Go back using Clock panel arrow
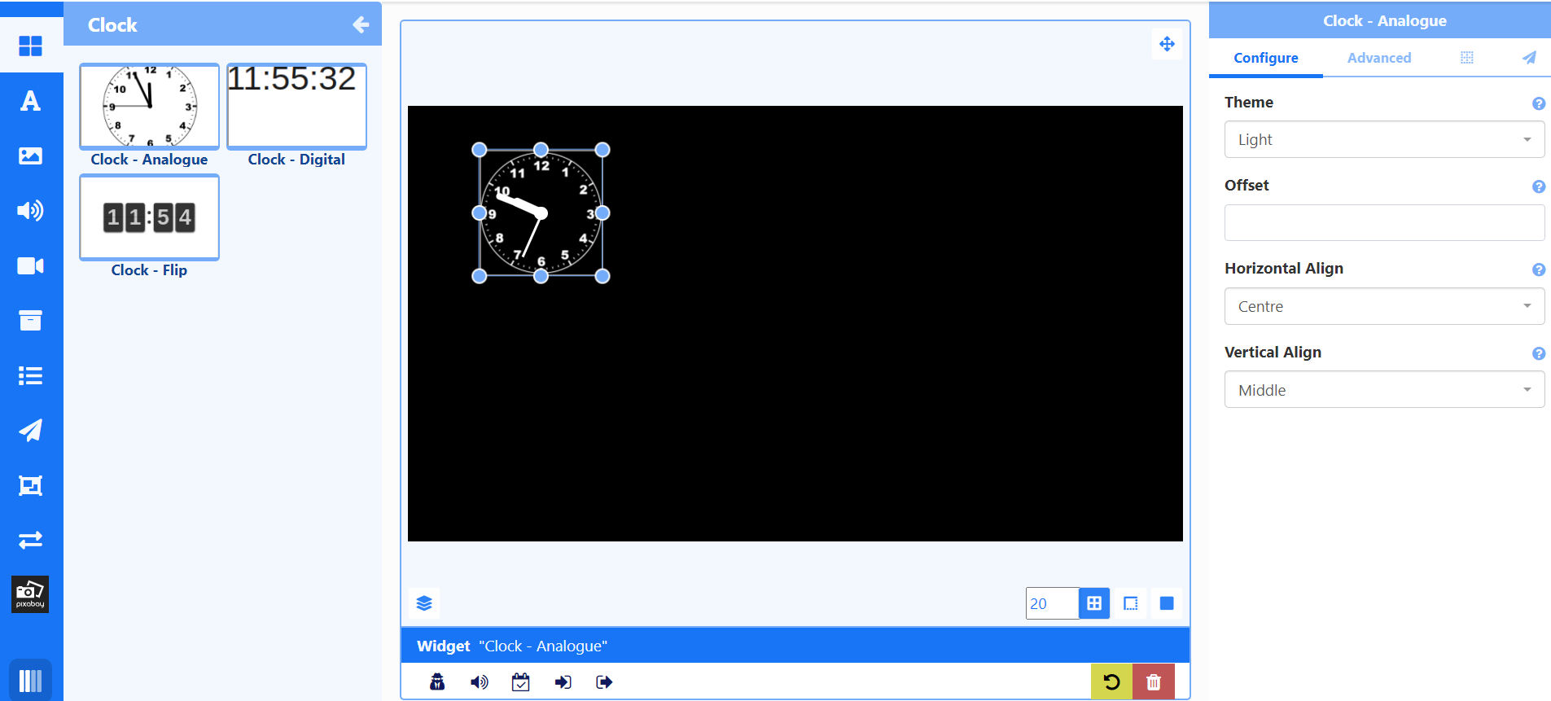The image size is (1551, 701). click(x=361, y=25)
